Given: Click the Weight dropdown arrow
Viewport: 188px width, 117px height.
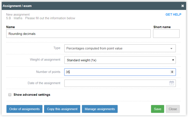Looking at the screenshot, I should click(x=173, y=60).
